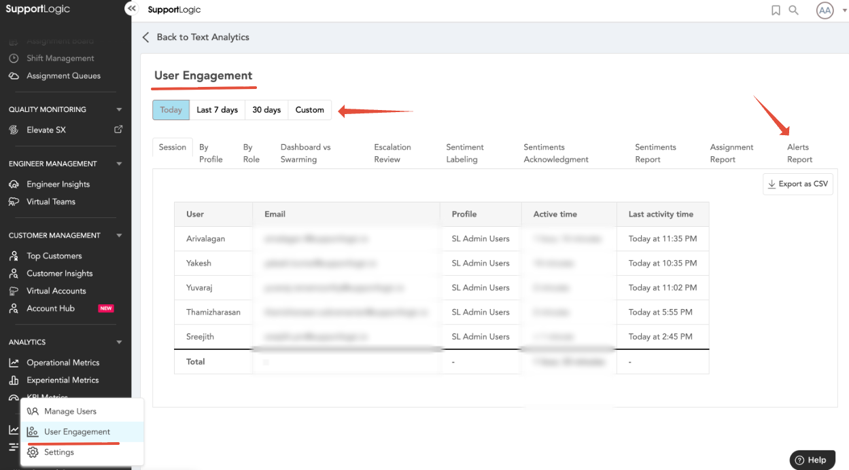Screen dimensions: 849x470
Task: Open Sentiments Acknowledgment tab
Action: pyautogui.click(x=556, y=153)
